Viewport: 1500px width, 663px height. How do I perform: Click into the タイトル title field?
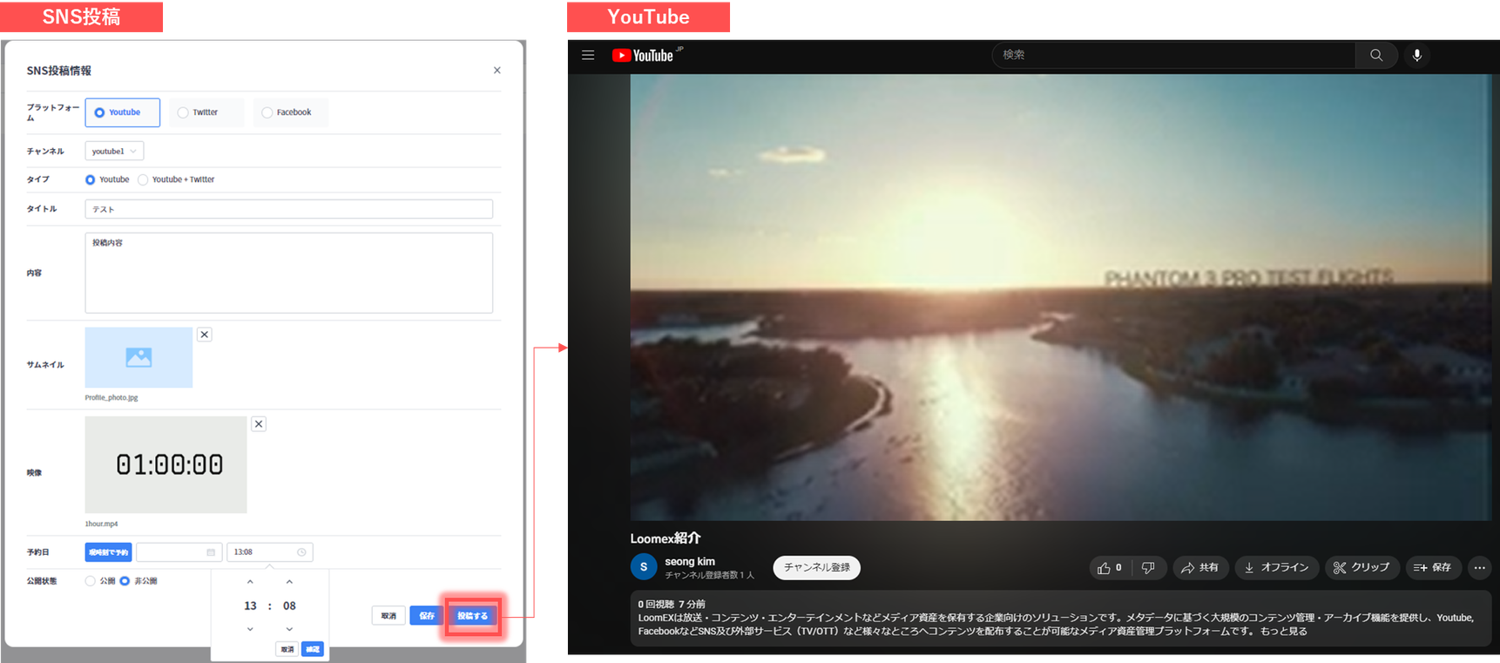pyautogui.click(x=288, y=209)
